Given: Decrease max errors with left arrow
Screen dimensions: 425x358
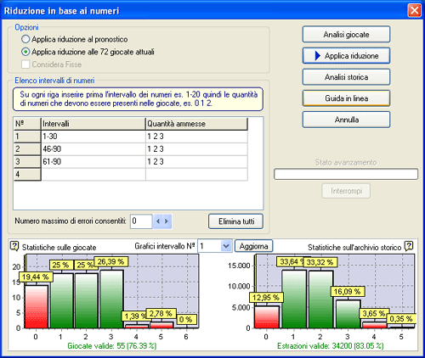Looking at the screenshot, I should pos(158,221).
